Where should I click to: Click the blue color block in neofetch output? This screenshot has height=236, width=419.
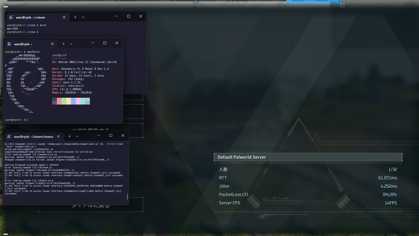coord(73,101)
